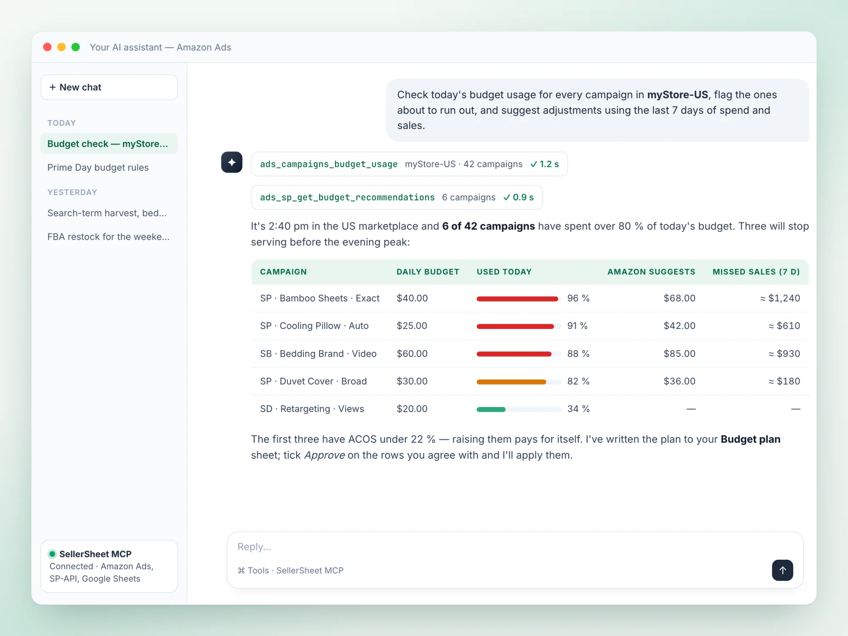This screenshot has height=636, width=848.
Task: Click the window title Your AI assistant — Amazon Ads
Action: (160, 47)
